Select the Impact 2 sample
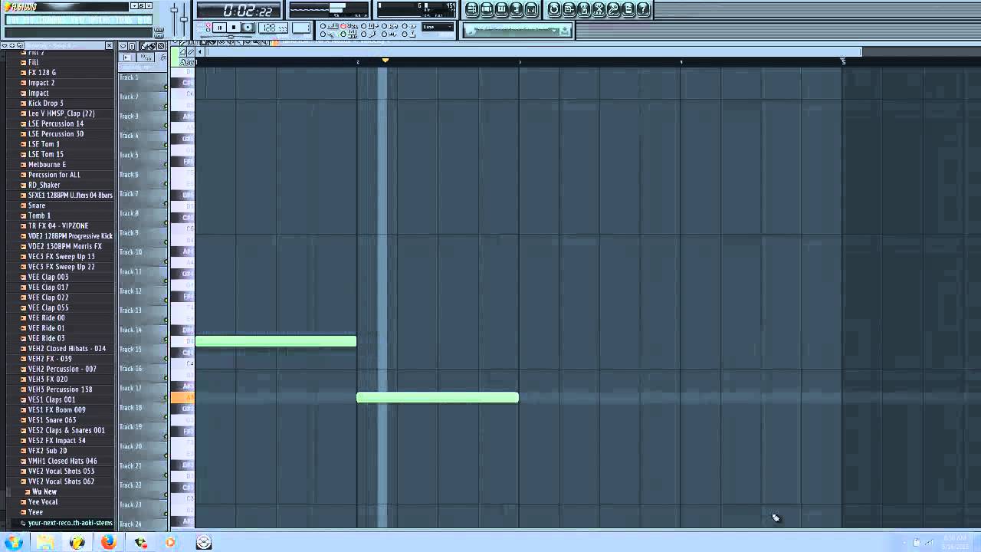This screenshot has height=552, width=981. (x=41, y=83)
